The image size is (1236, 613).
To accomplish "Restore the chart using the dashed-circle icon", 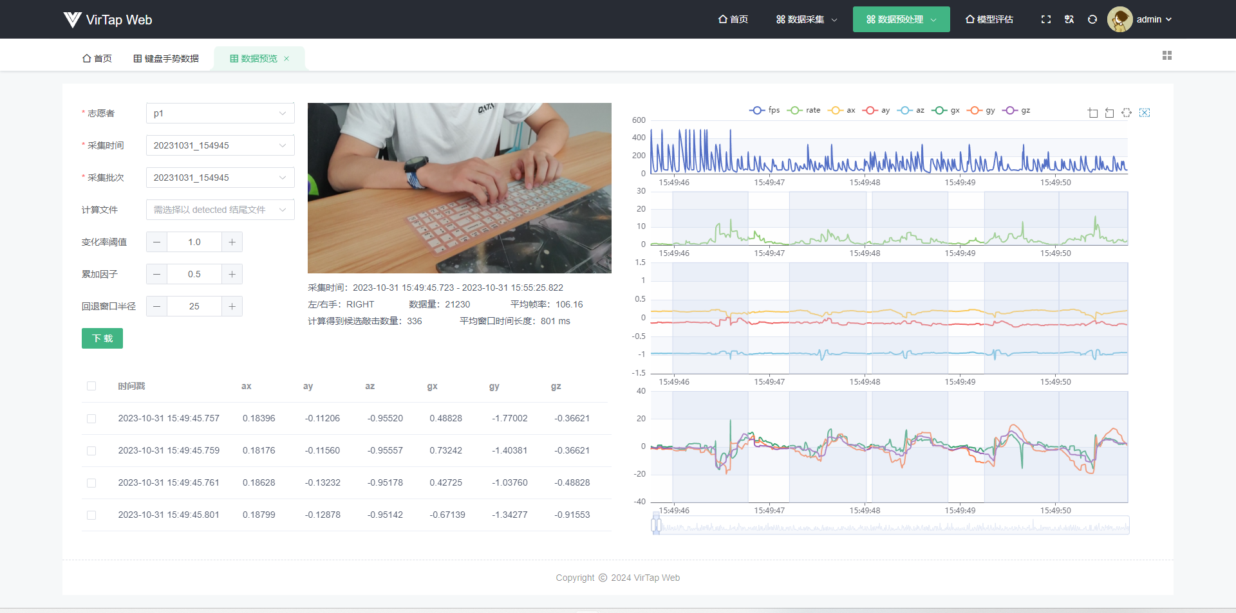I will pyautogui.click(x=1127, y=113).
